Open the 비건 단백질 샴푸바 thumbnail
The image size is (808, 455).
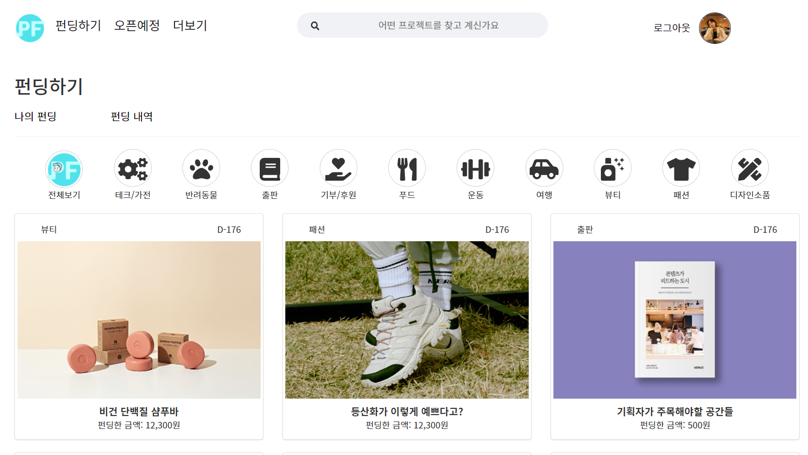pos(139,320)
